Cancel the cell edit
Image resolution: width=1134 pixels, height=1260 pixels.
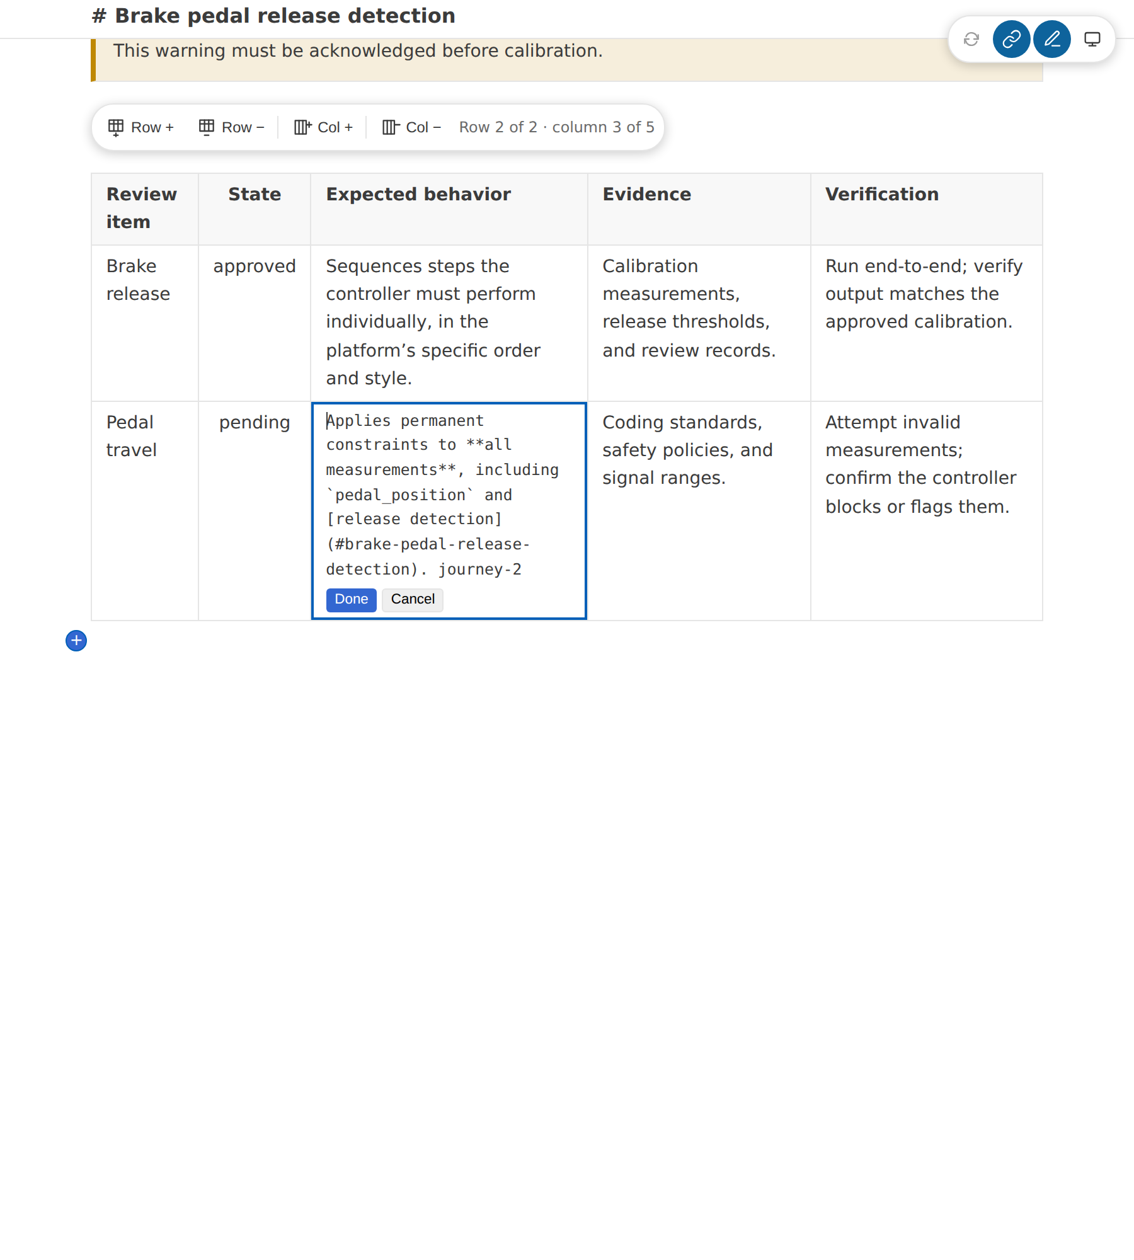413,599
